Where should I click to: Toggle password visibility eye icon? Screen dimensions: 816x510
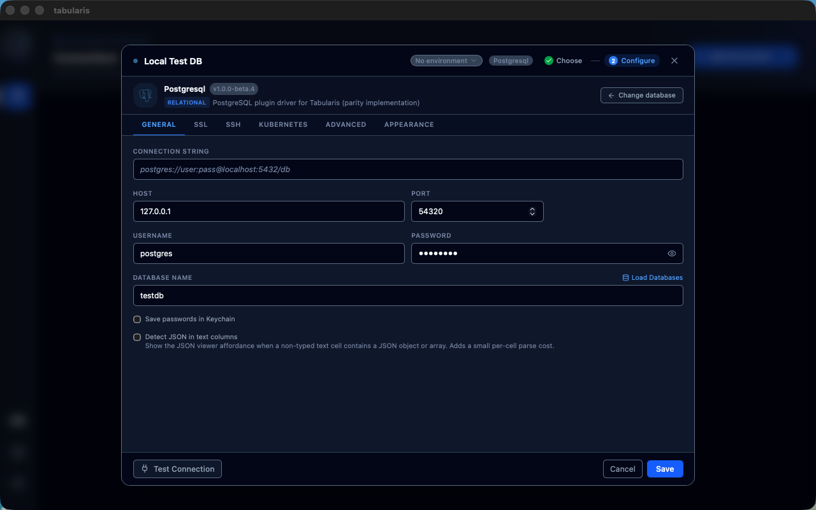[672, 254]
